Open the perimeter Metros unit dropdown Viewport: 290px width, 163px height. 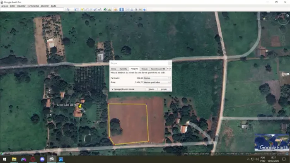(157, 78)
